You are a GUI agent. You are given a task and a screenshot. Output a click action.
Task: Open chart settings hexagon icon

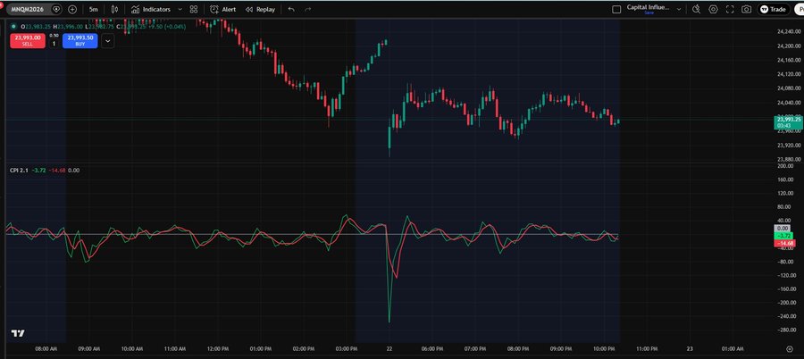point(713,9)
